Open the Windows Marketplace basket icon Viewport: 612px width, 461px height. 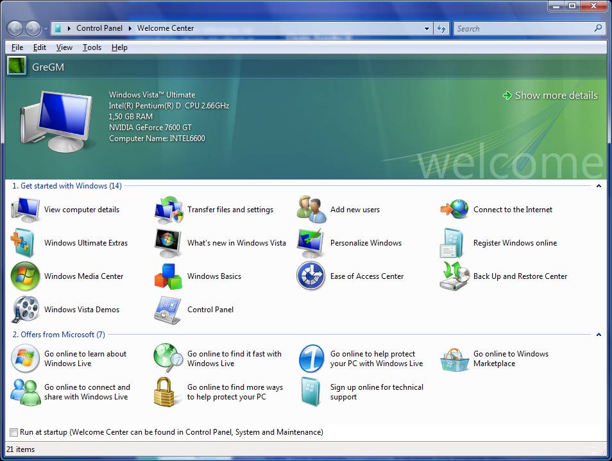click(454, 360)
